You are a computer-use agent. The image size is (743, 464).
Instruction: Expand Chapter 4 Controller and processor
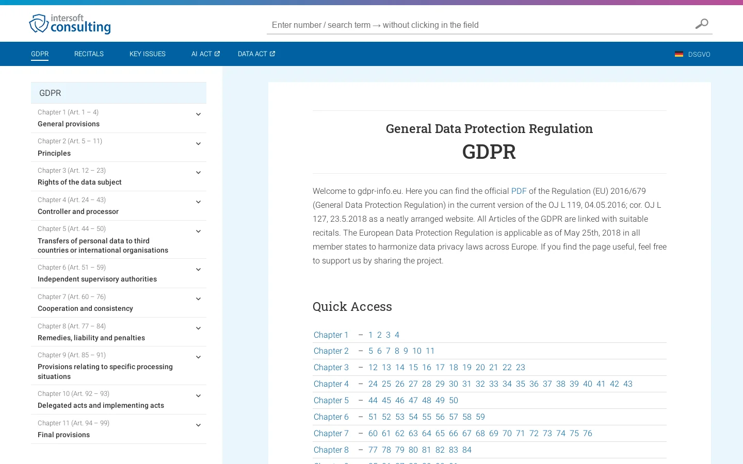coord(198,202)
